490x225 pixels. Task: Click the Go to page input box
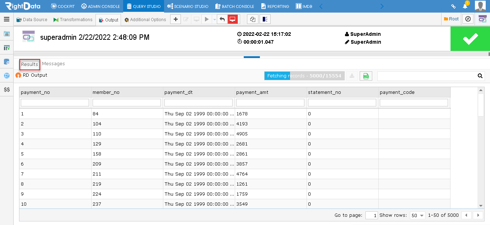pos(372,215)
